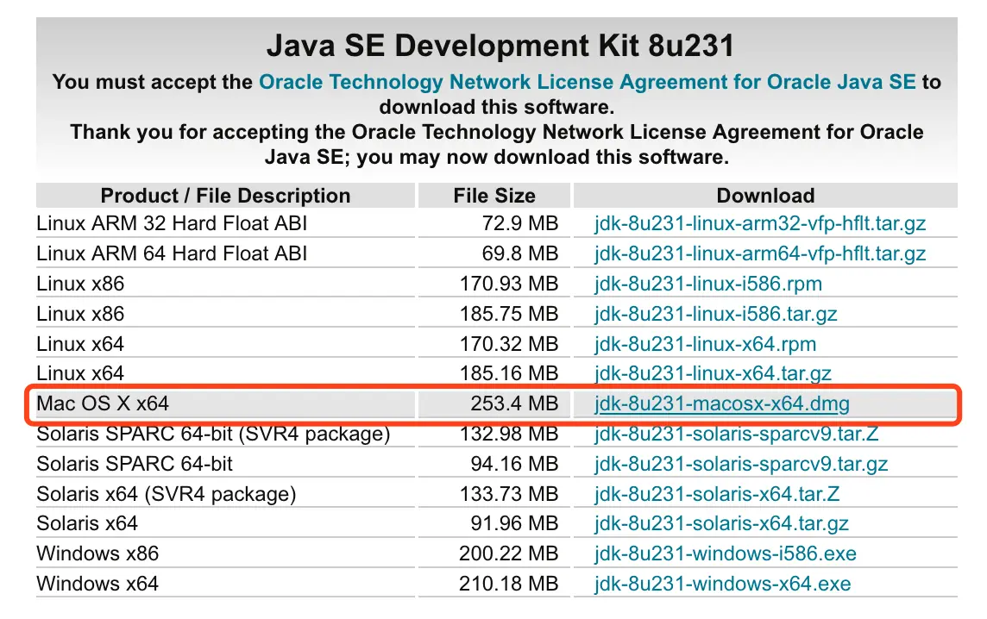Click the Java SE Development Kit 8u231 title
The height and width of the screenshot is (619, 987).
[x=500, y=46]
